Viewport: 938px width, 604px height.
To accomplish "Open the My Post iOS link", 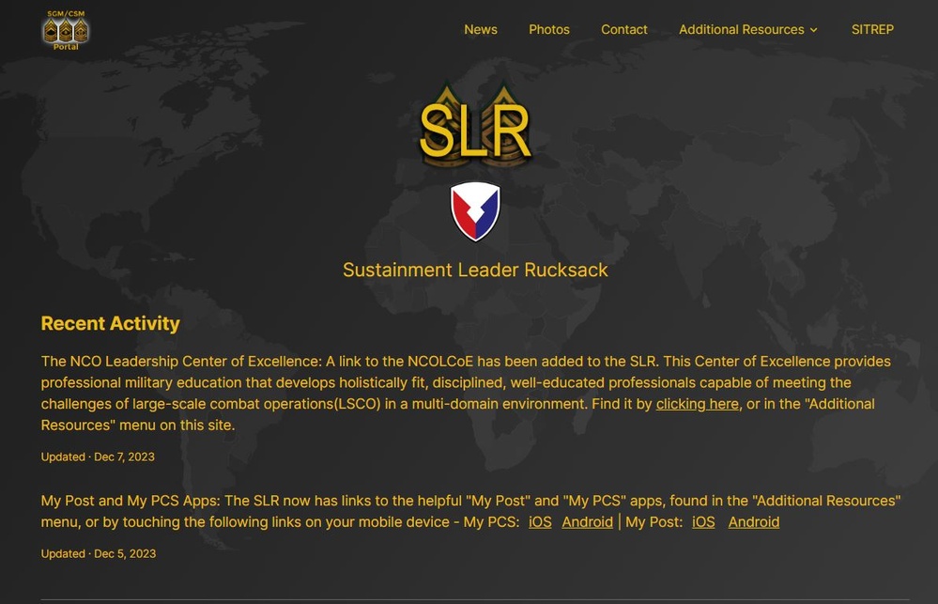I will 703,522.
